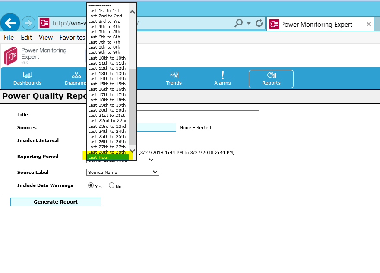
Task: Click the Generate Report button
Action: [x=56, y=202]
